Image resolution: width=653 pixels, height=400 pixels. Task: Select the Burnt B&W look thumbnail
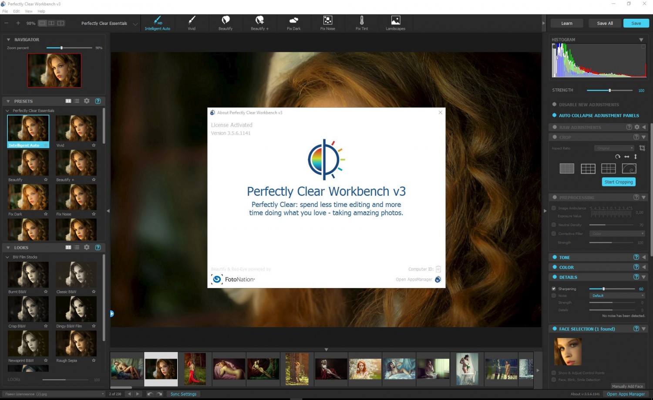pos(28,275)
